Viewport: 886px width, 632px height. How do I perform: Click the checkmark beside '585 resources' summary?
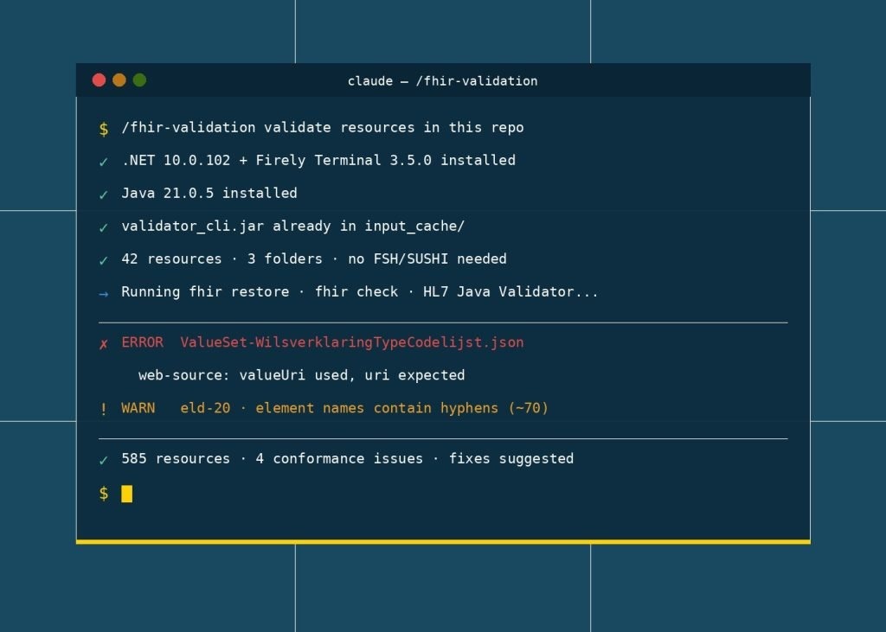click(x=104, y=460)
